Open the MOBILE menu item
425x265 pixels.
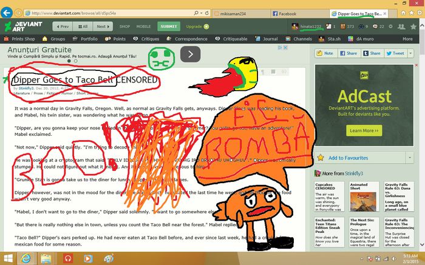(x=143, y=26)
